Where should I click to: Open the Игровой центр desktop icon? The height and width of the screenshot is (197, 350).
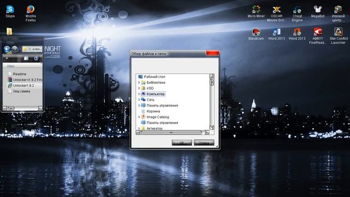(x=338, y=14)
